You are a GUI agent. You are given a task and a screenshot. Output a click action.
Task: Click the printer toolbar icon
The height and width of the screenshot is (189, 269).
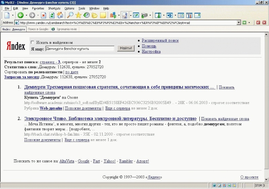click(x=145, y=15)
